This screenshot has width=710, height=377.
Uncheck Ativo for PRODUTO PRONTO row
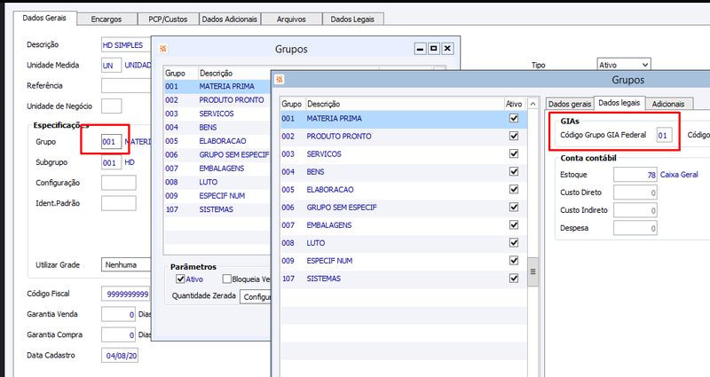tap(514, 136)
